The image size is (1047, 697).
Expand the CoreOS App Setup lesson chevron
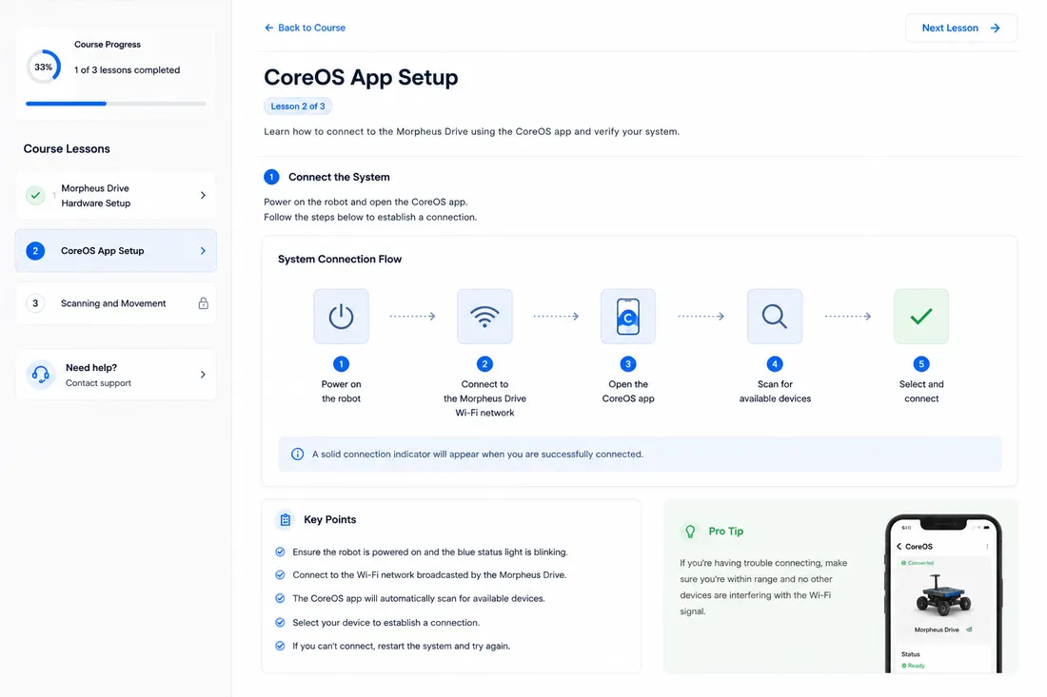[203, 251]
